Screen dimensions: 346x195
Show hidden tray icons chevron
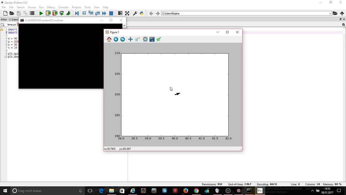pyautogui.click(x=312, y=191)
